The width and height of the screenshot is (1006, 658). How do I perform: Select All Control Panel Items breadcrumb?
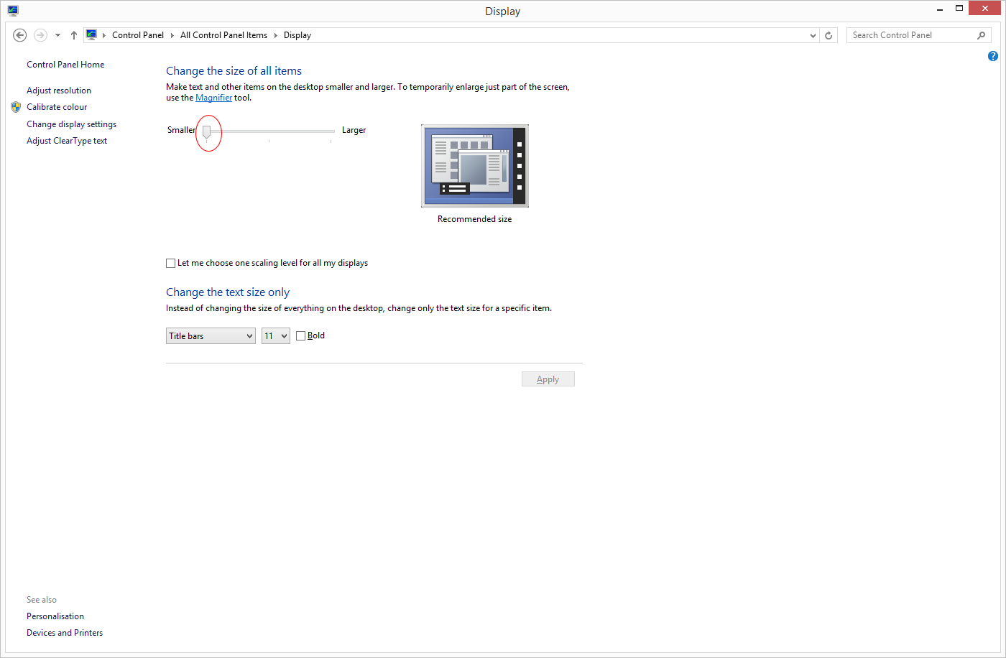click(x=223, y=35)
